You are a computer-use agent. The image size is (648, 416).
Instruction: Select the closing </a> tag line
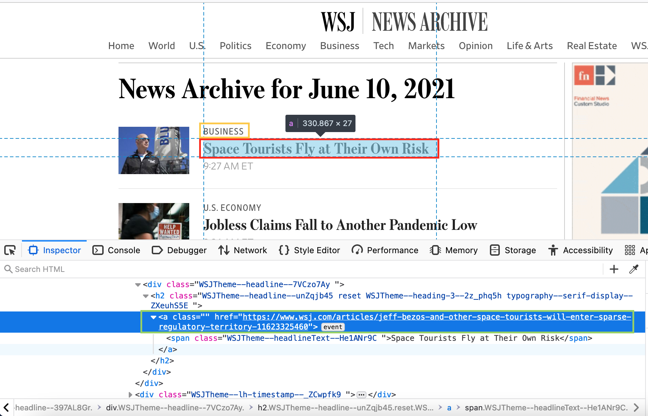click(x=168, y=350)
